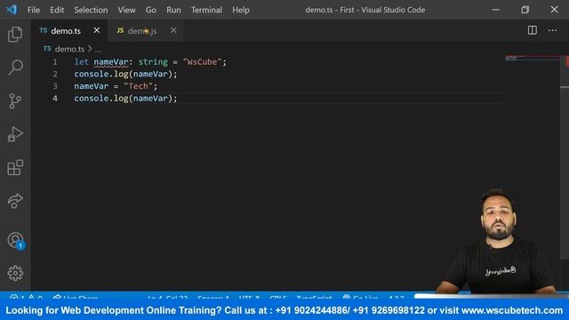Click the 'string' type annotation
569x320 pixels.
pos(153,62)
